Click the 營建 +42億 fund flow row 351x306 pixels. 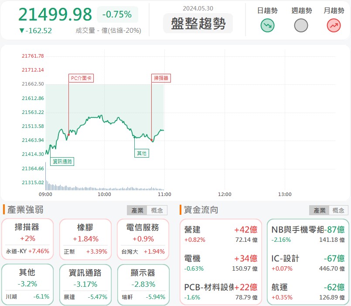221,234
